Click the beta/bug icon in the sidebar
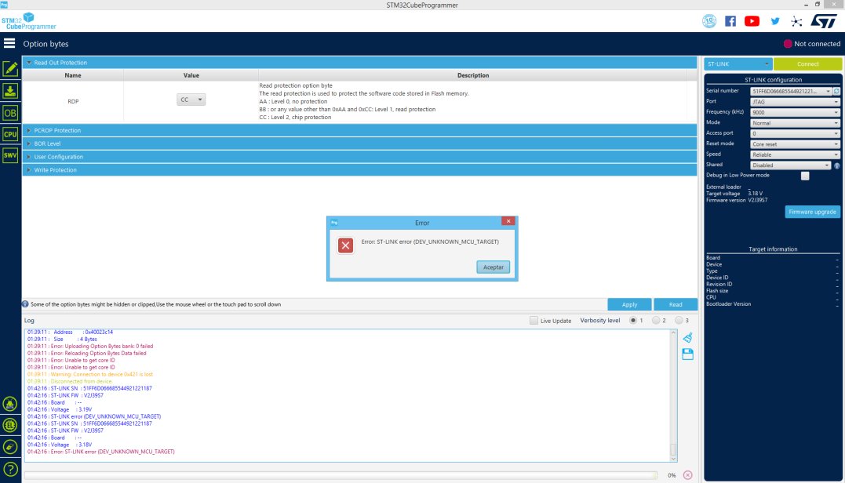This screenshot has width=845, height=483. pyautogui.click(x=10, y=404)
